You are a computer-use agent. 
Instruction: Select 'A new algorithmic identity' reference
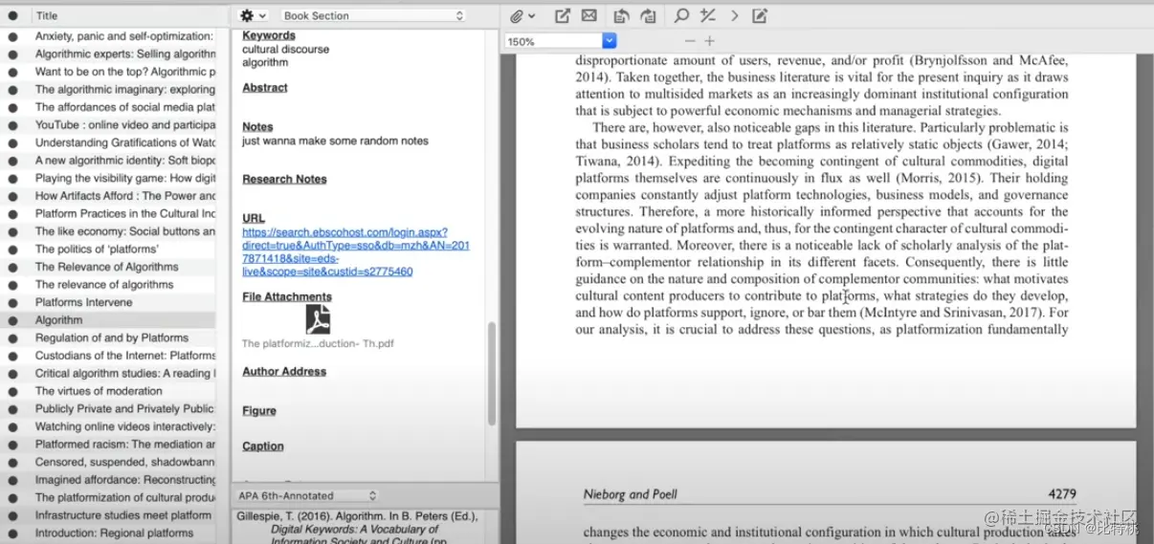(x=125, y=161)
